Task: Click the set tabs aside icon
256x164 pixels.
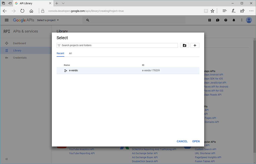Action: 10,3
